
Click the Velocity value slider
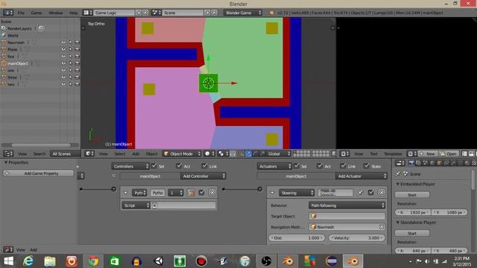point(357,238)
